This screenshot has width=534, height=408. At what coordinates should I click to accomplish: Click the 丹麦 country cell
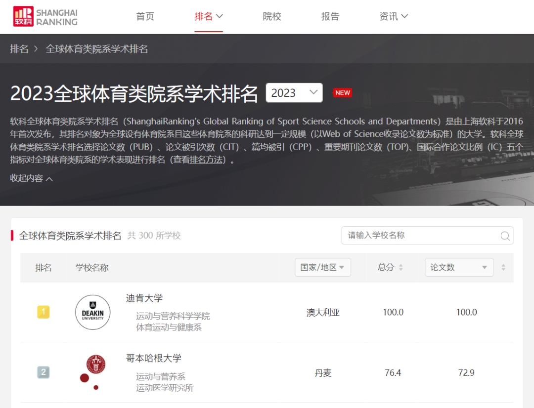pos(323,373)
